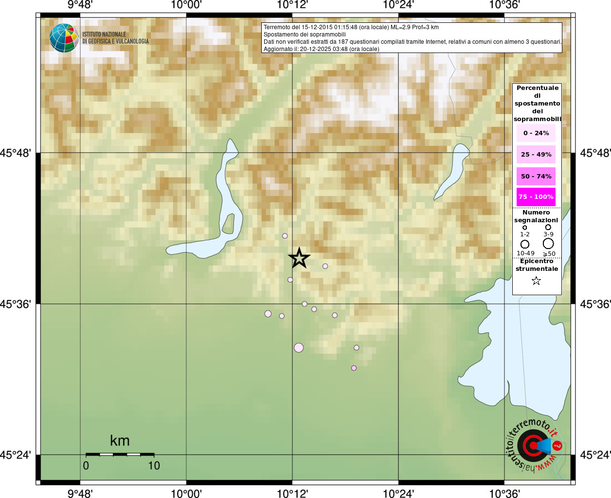Click the epicenter star on the map
Viewport: 611px width, 498px height.
[299, 258]
